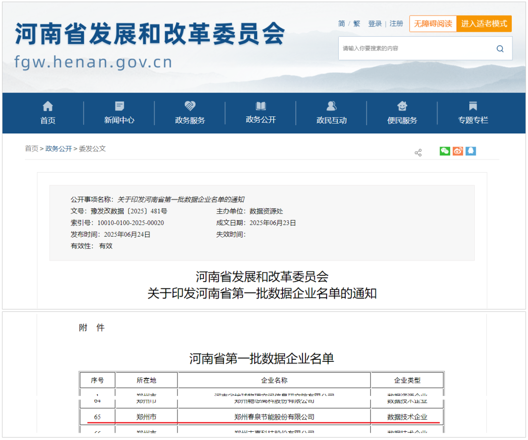This screenshot has width=528, height=440.
Task: Click the 委发公文 breadcrumb link
Action: (x=92, y=149)
